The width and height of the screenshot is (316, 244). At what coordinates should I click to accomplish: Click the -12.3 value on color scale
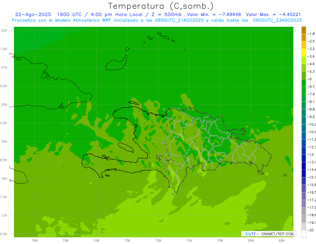coord(311,147)
